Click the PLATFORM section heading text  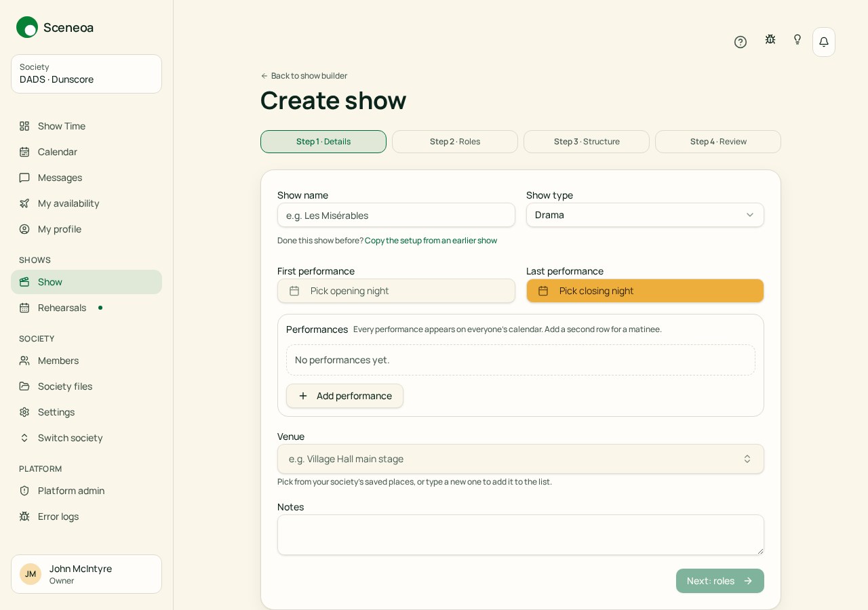41,469
